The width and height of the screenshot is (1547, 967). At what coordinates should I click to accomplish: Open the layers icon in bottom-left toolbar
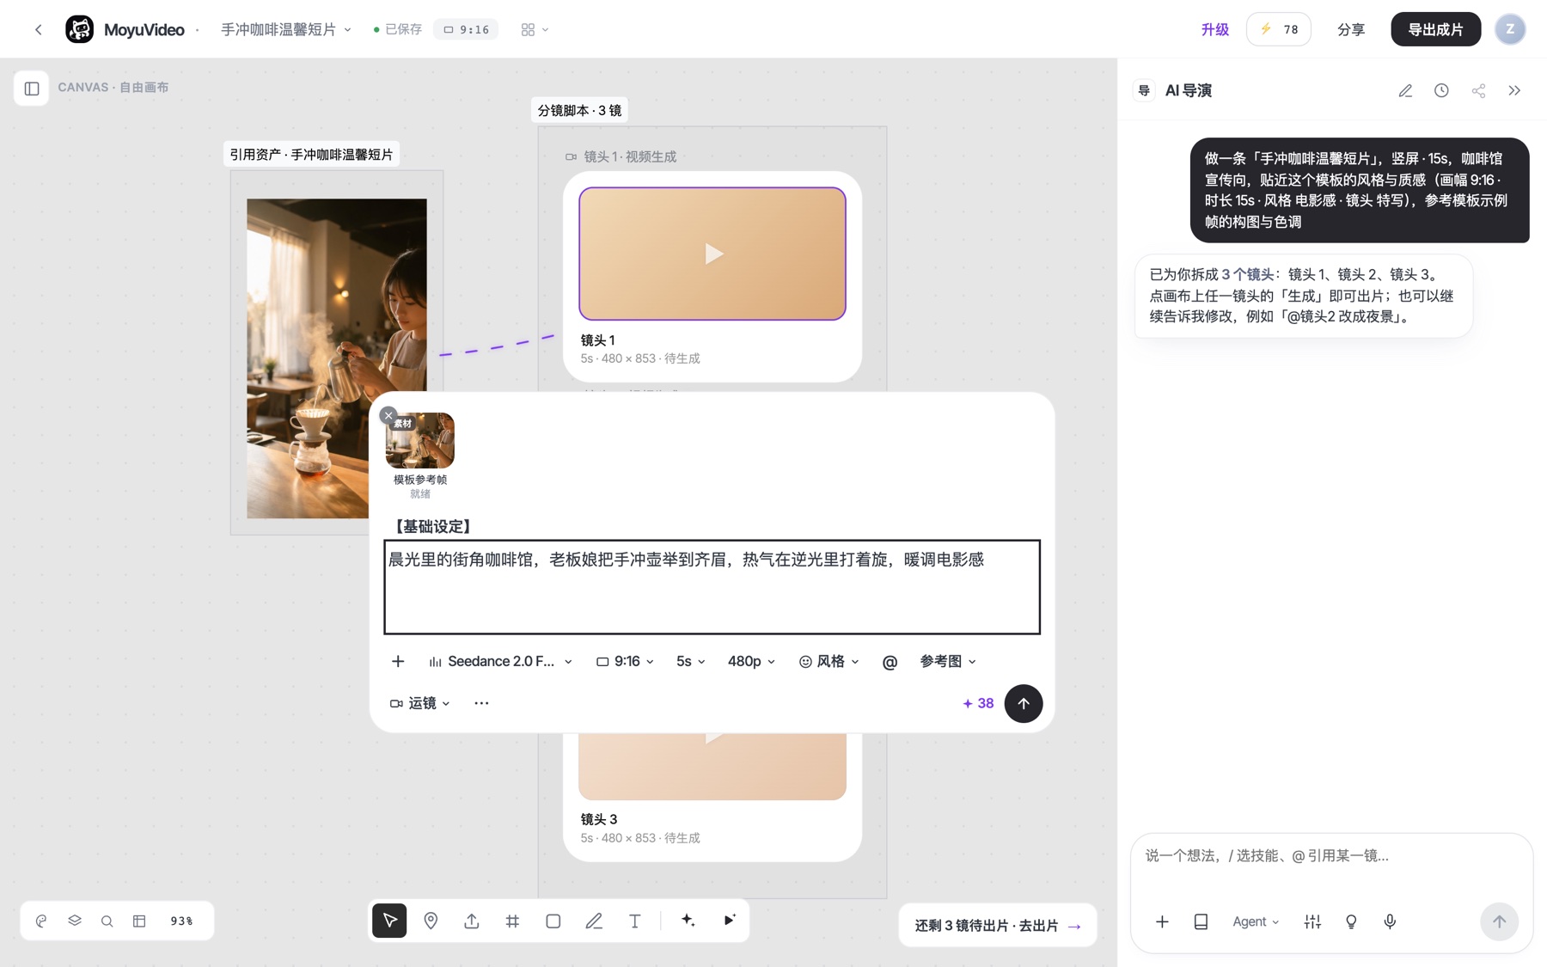(75, 921)
